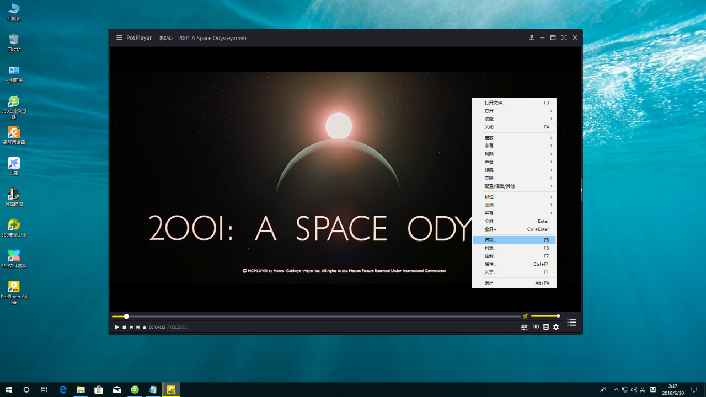Open 选项... preferences entry

point(514,240)
